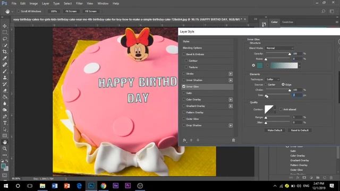Select the Brush tool
This screenshot has height=191, width=340.
click(5, 71)
